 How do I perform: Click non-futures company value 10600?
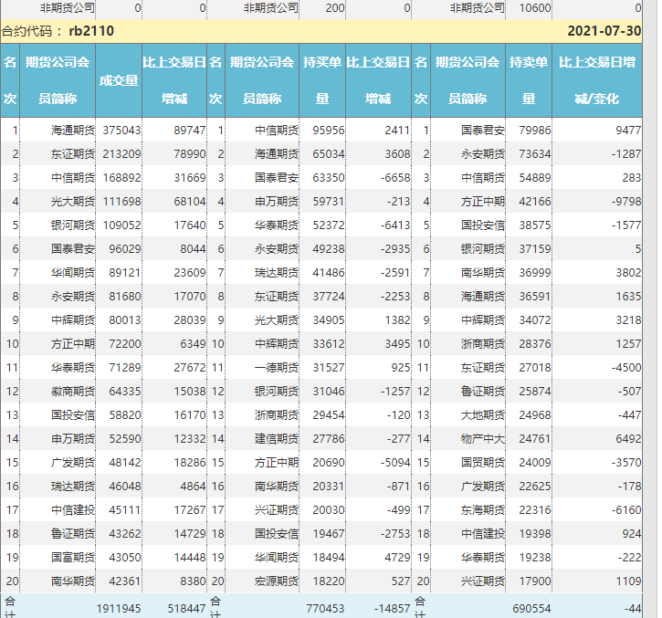click(x=535, y=8)
